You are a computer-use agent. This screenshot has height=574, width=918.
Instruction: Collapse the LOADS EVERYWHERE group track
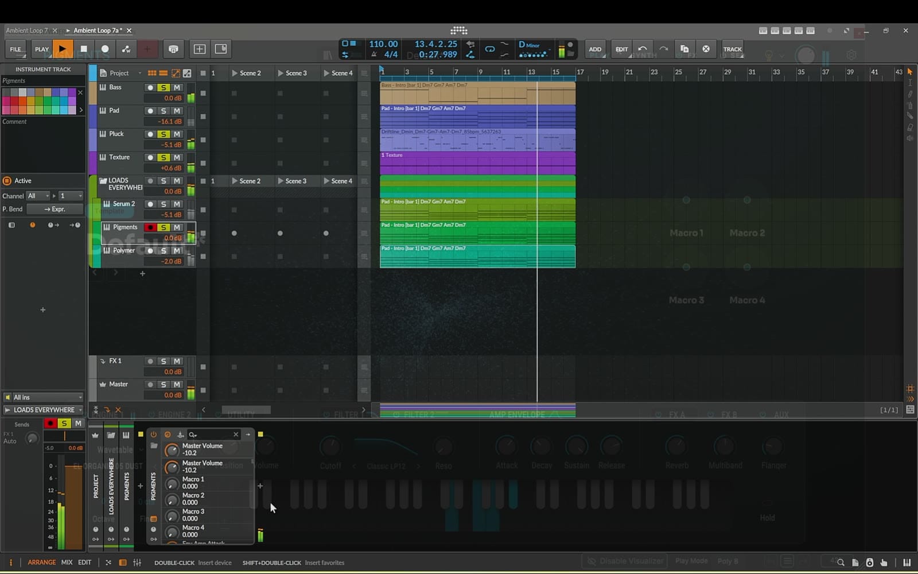(x=103, y=181)
